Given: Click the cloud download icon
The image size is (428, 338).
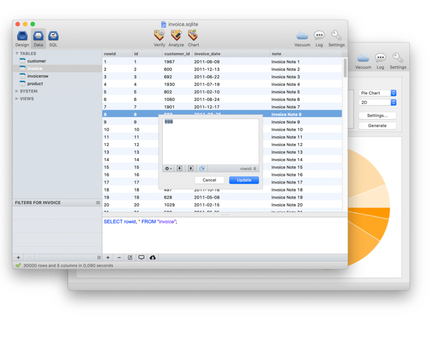Looking at the screenshot, I should coord(153,258).
